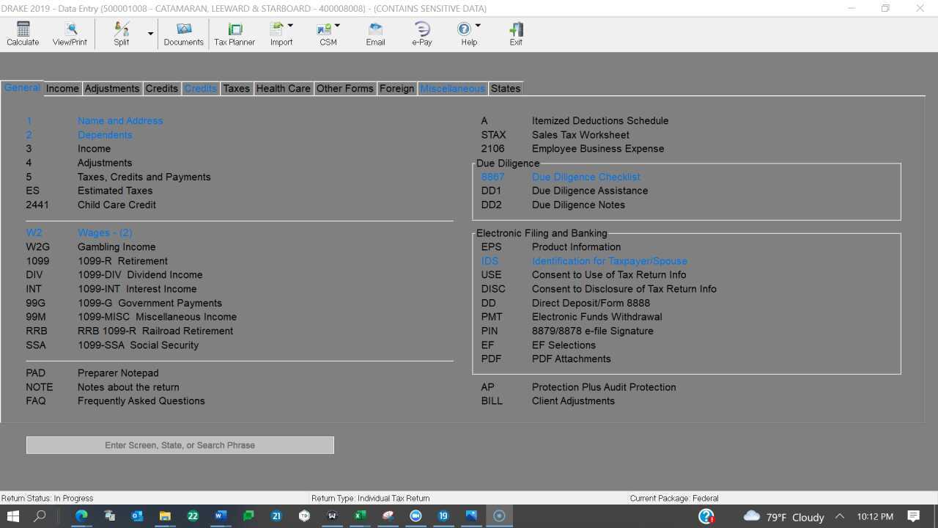938x528 pixels.
Task: Open the Tax Planner tool
Action: tap(234, 34)
